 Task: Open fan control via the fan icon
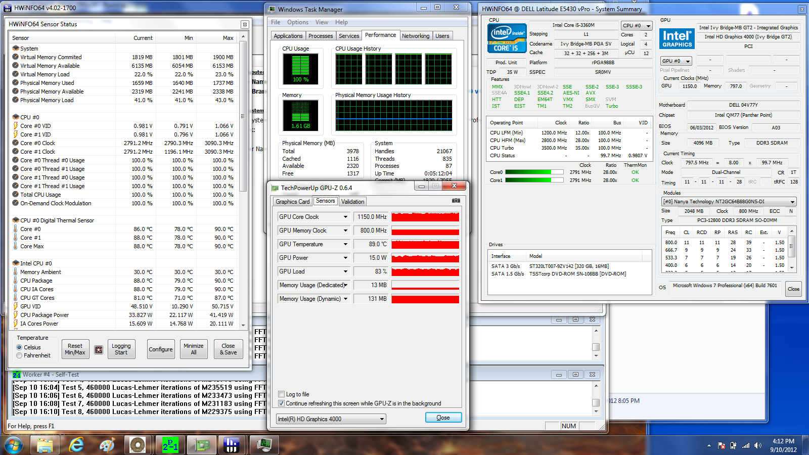click(x=99, y=349)
